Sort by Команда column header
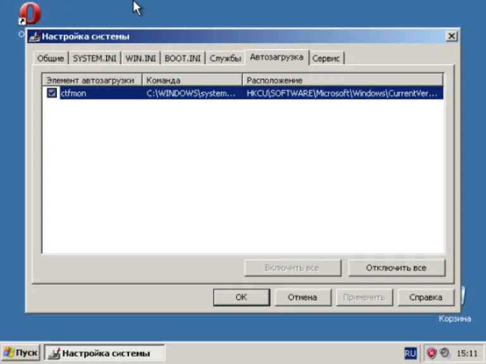486x364 pixels. [192, 80]
